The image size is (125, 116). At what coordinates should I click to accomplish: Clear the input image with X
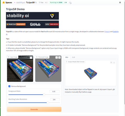[x=31, y=58]
